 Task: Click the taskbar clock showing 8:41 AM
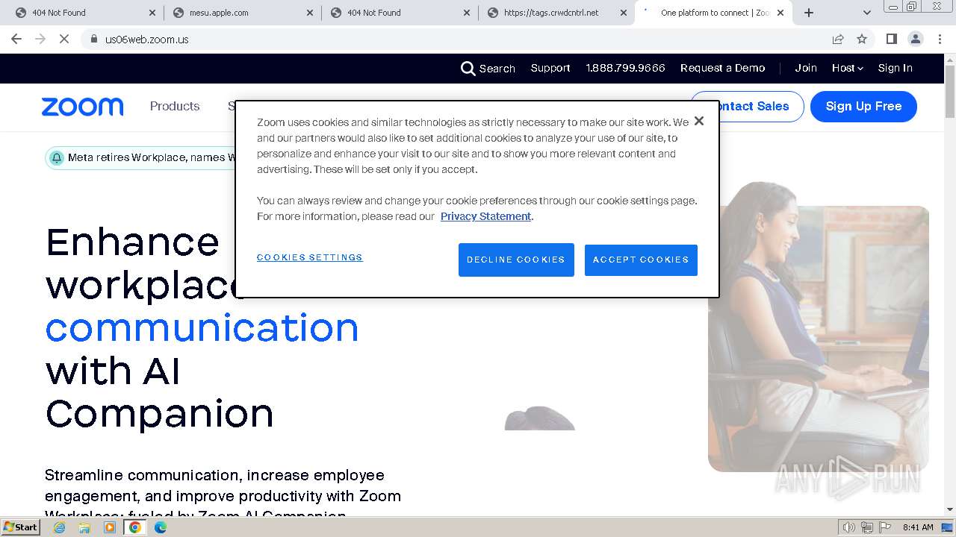tap(918, 527)
